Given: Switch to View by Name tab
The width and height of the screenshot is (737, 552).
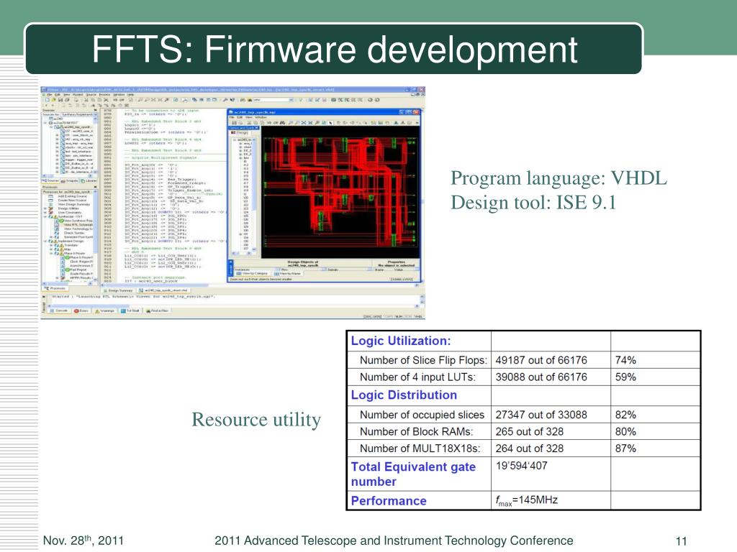Looking at the screenshot, I should [288, 274].
